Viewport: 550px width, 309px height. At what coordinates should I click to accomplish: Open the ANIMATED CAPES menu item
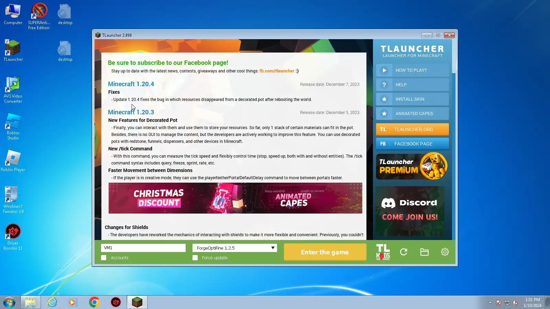pos(412,114)
